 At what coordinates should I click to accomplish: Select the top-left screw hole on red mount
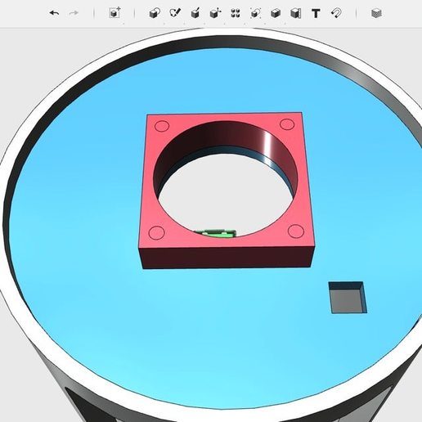(162, 126)
